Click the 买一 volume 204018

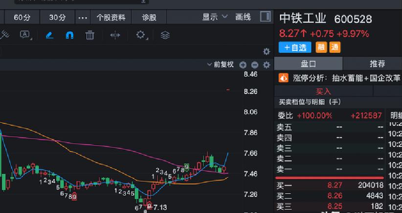coord(371,185)
